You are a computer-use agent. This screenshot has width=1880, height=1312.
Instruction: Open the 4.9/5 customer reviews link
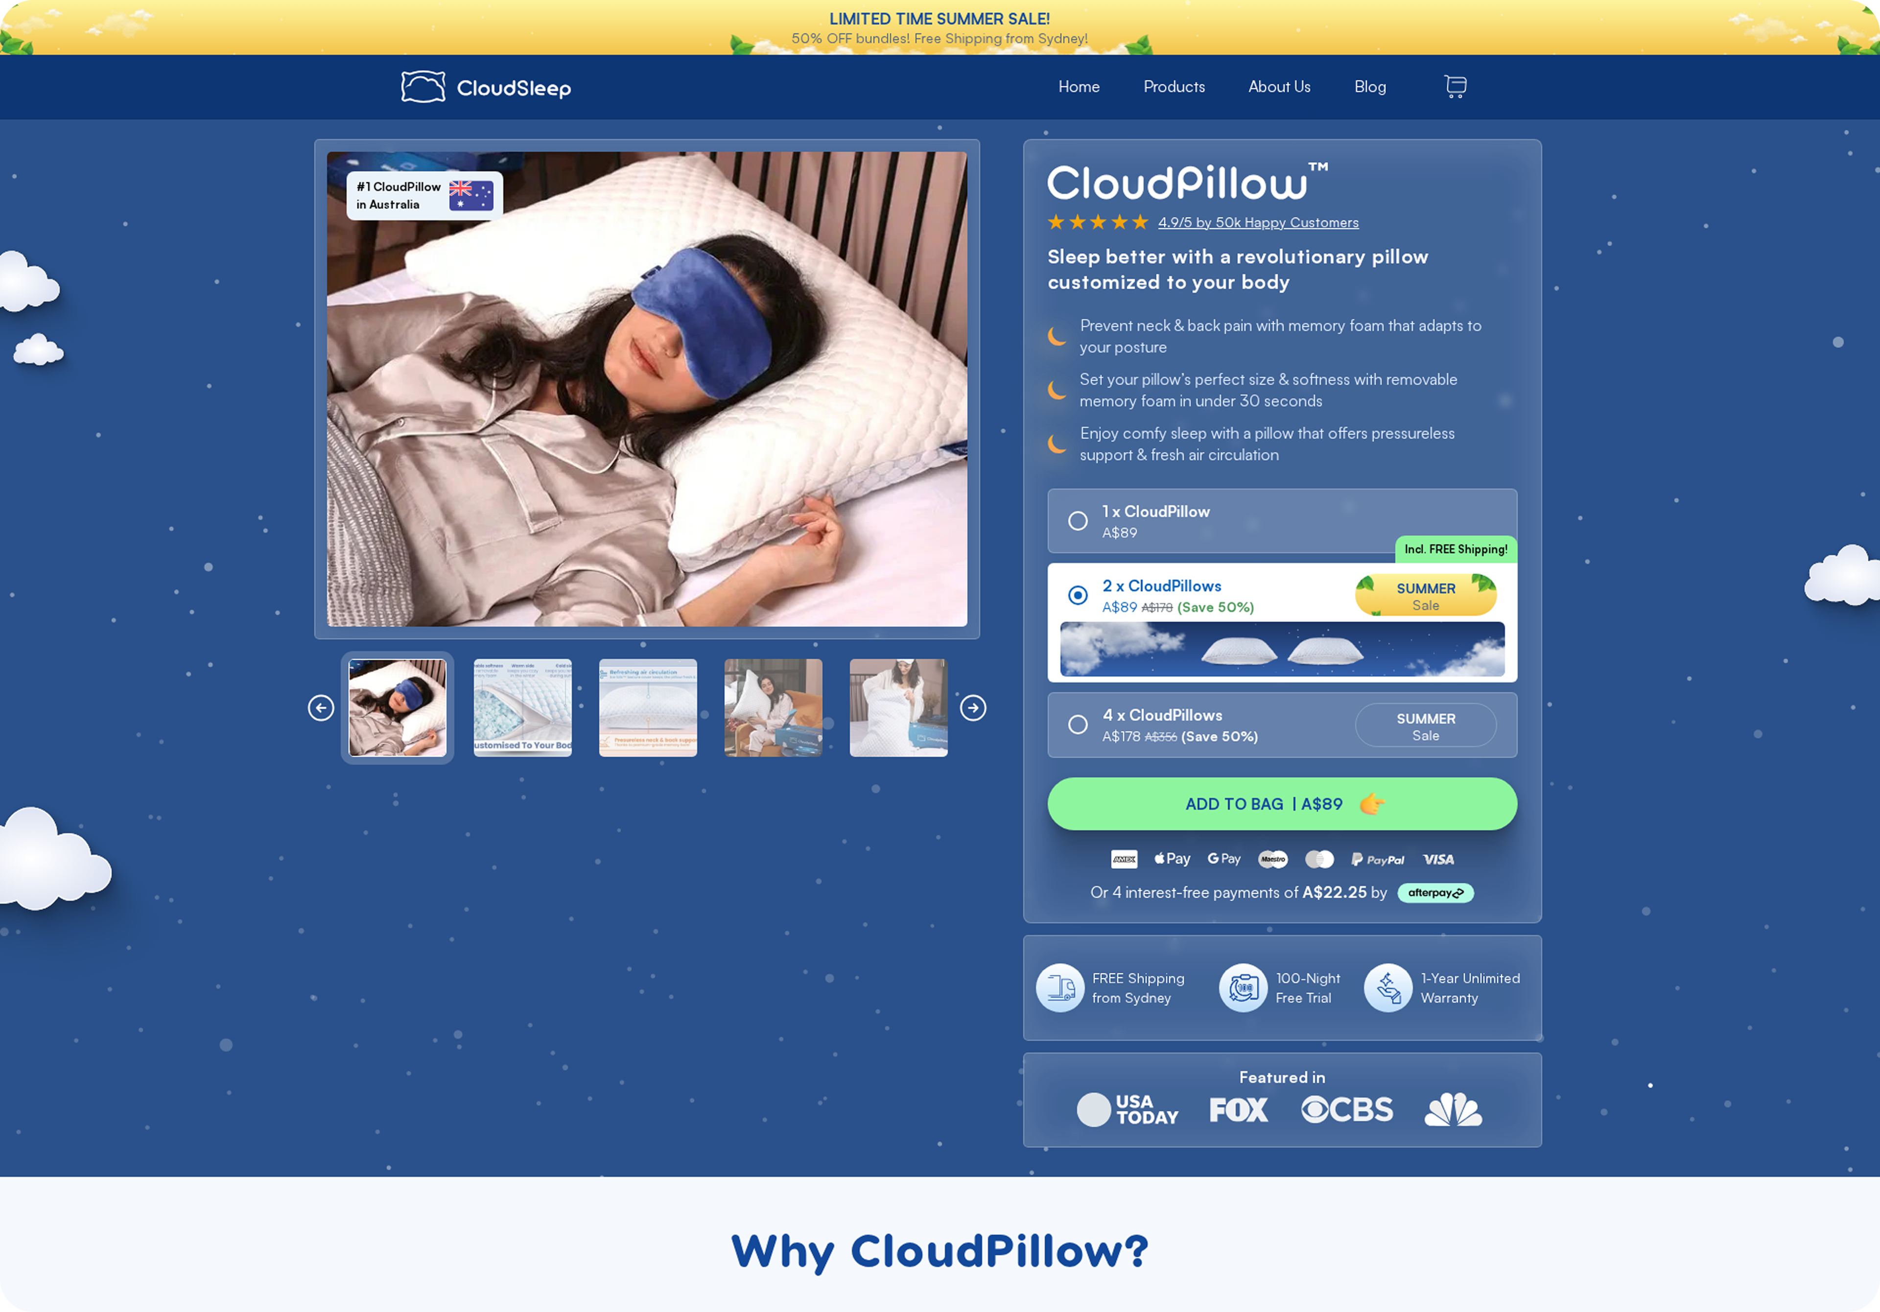click(x=1258, y=222)
